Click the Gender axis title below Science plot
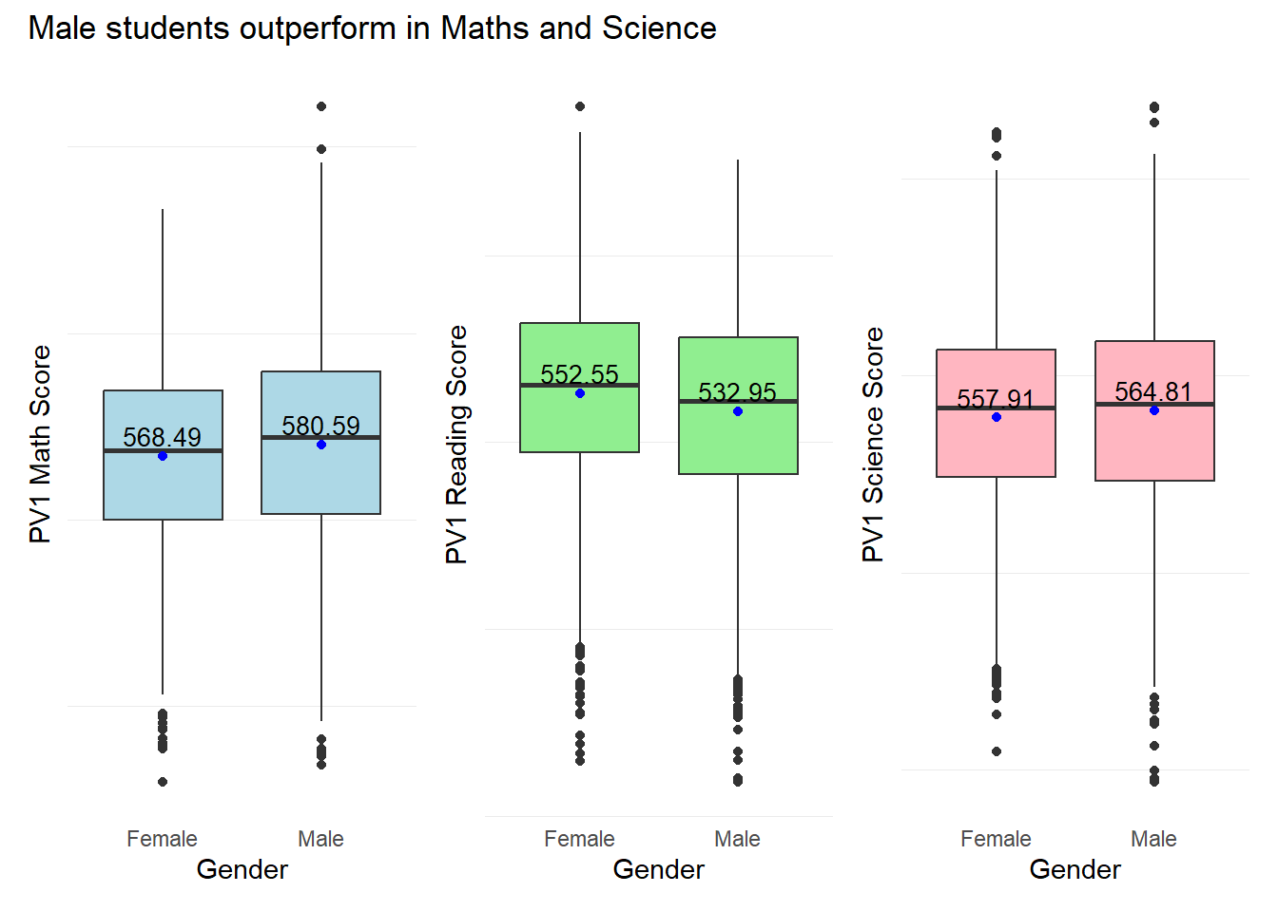The width and height of the screenshot is (1278, 912). [1075, 869]
